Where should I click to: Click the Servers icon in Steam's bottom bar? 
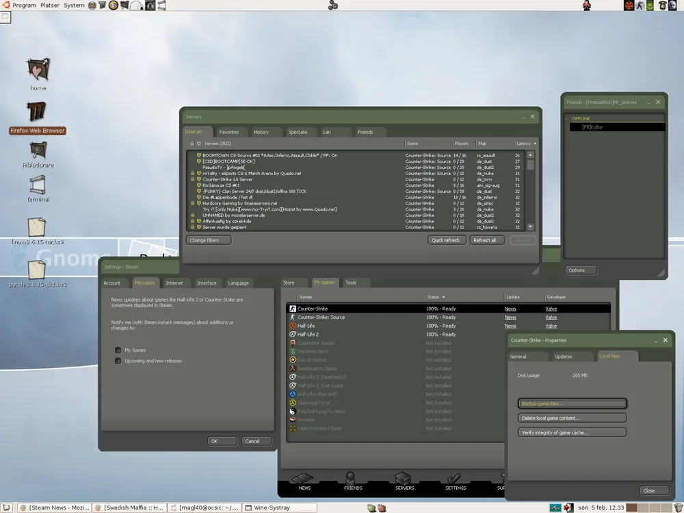tap(404, 479)
